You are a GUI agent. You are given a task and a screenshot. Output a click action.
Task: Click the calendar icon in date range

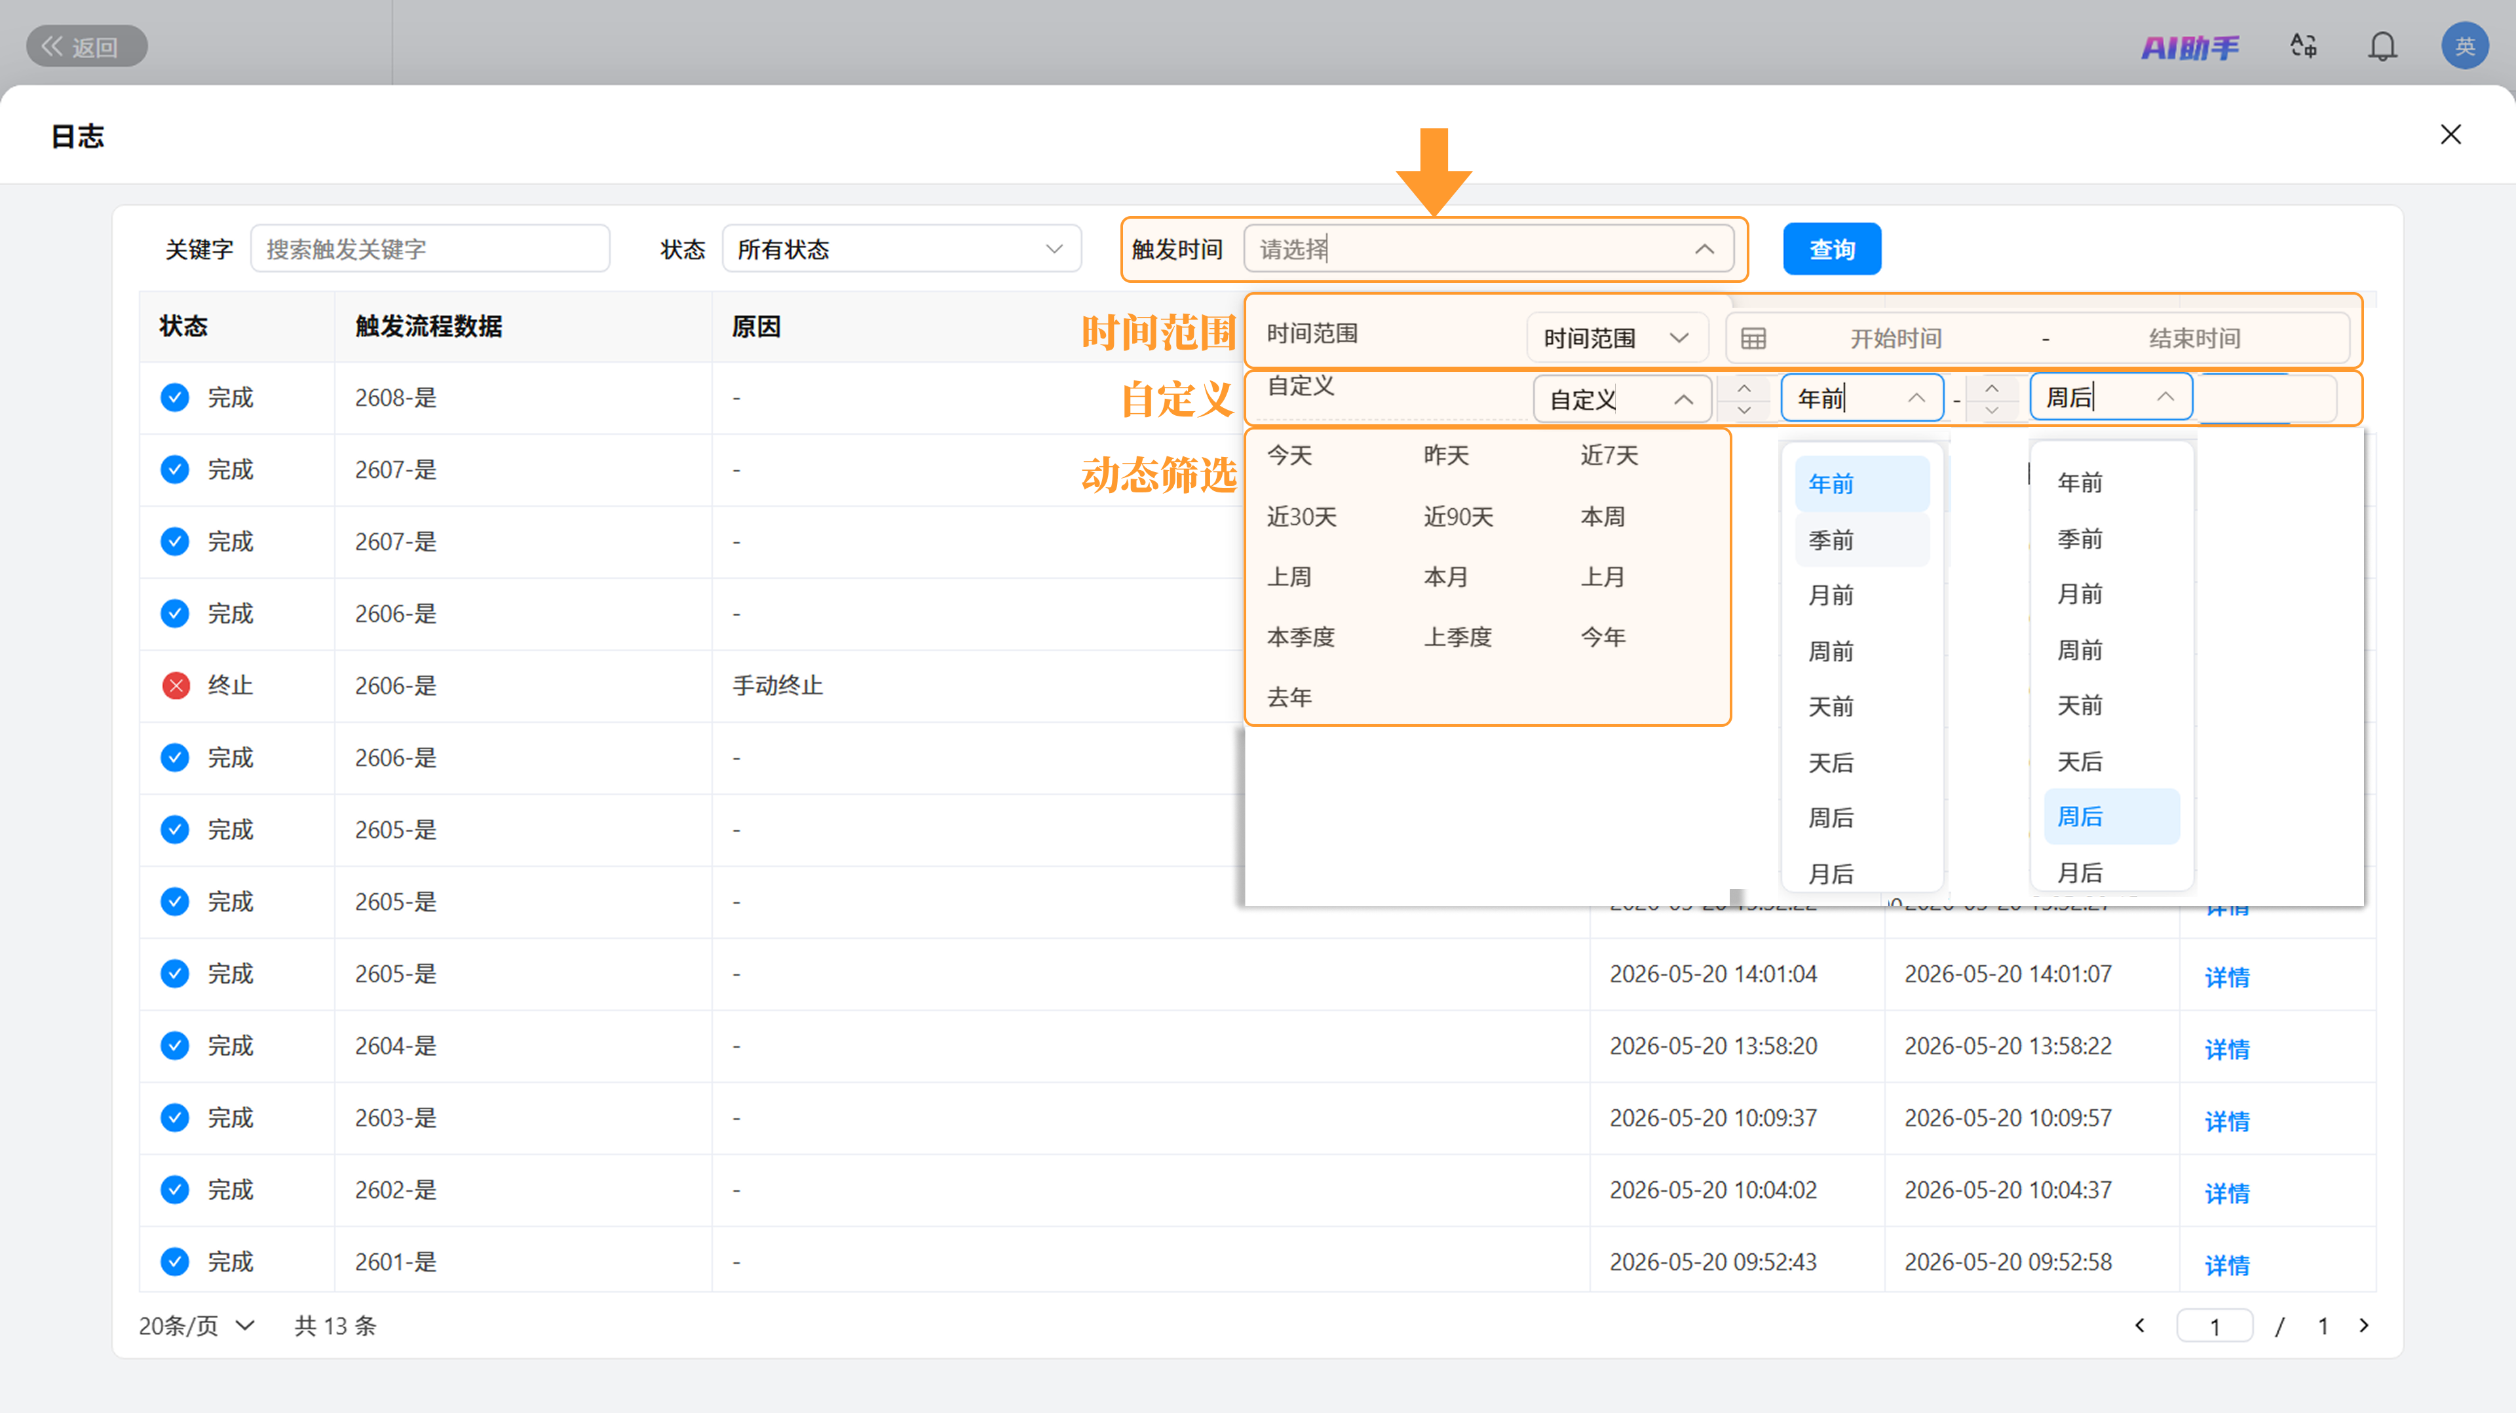tap(1753, 338)
